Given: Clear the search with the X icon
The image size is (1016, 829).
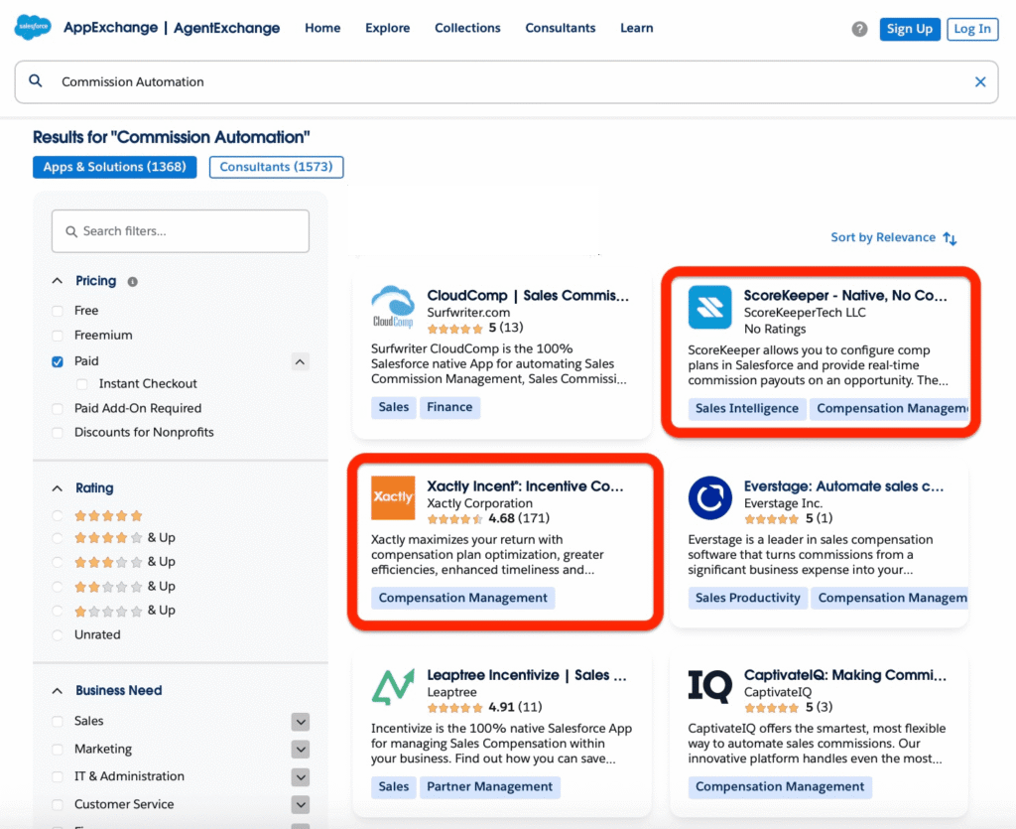Looking at the screenshot, I should (x=980, y=81).
